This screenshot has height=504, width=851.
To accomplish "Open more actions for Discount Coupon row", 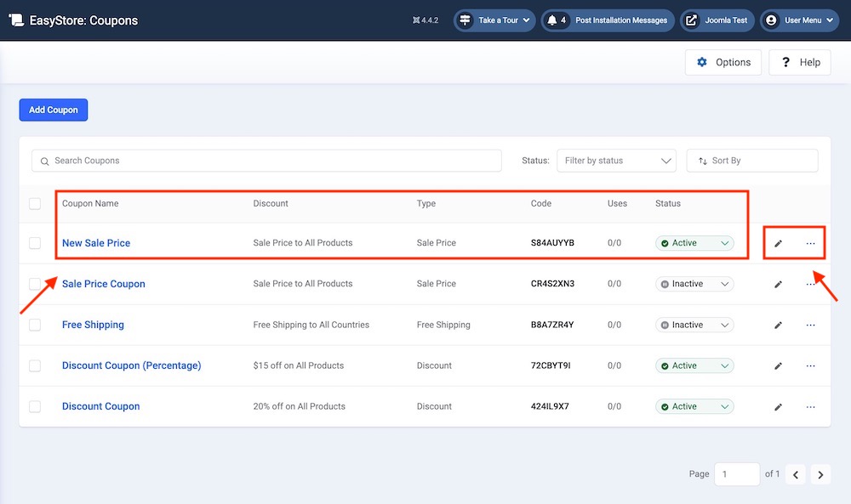I will (x=810, y=407).
